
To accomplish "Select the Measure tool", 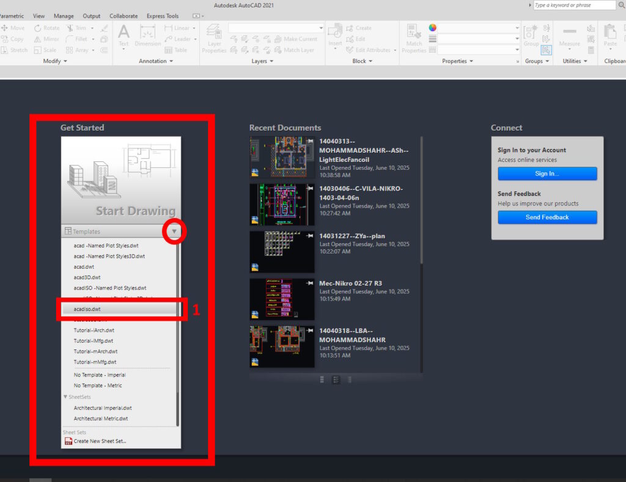I will [569, 36].
